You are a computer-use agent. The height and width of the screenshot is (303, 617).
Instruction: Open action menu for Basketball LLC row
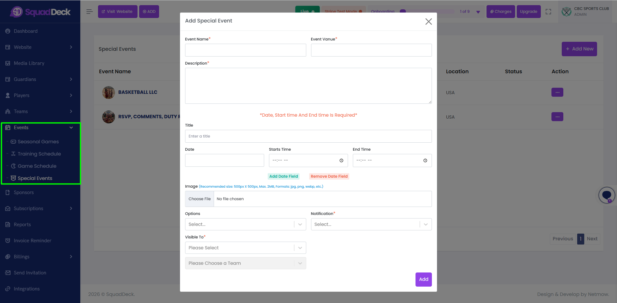point(557,92)
